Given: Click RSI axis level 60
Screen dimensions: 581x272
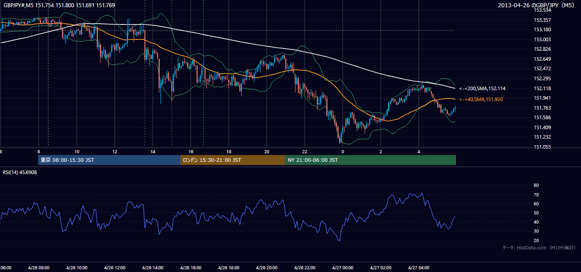Looking at the screenshot, I should coord(536,204).
